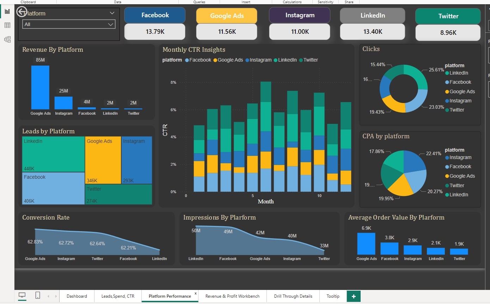Click the Calculations ribbon group label
The height and width of the screenshot is (304, 490).
[292, 2]
